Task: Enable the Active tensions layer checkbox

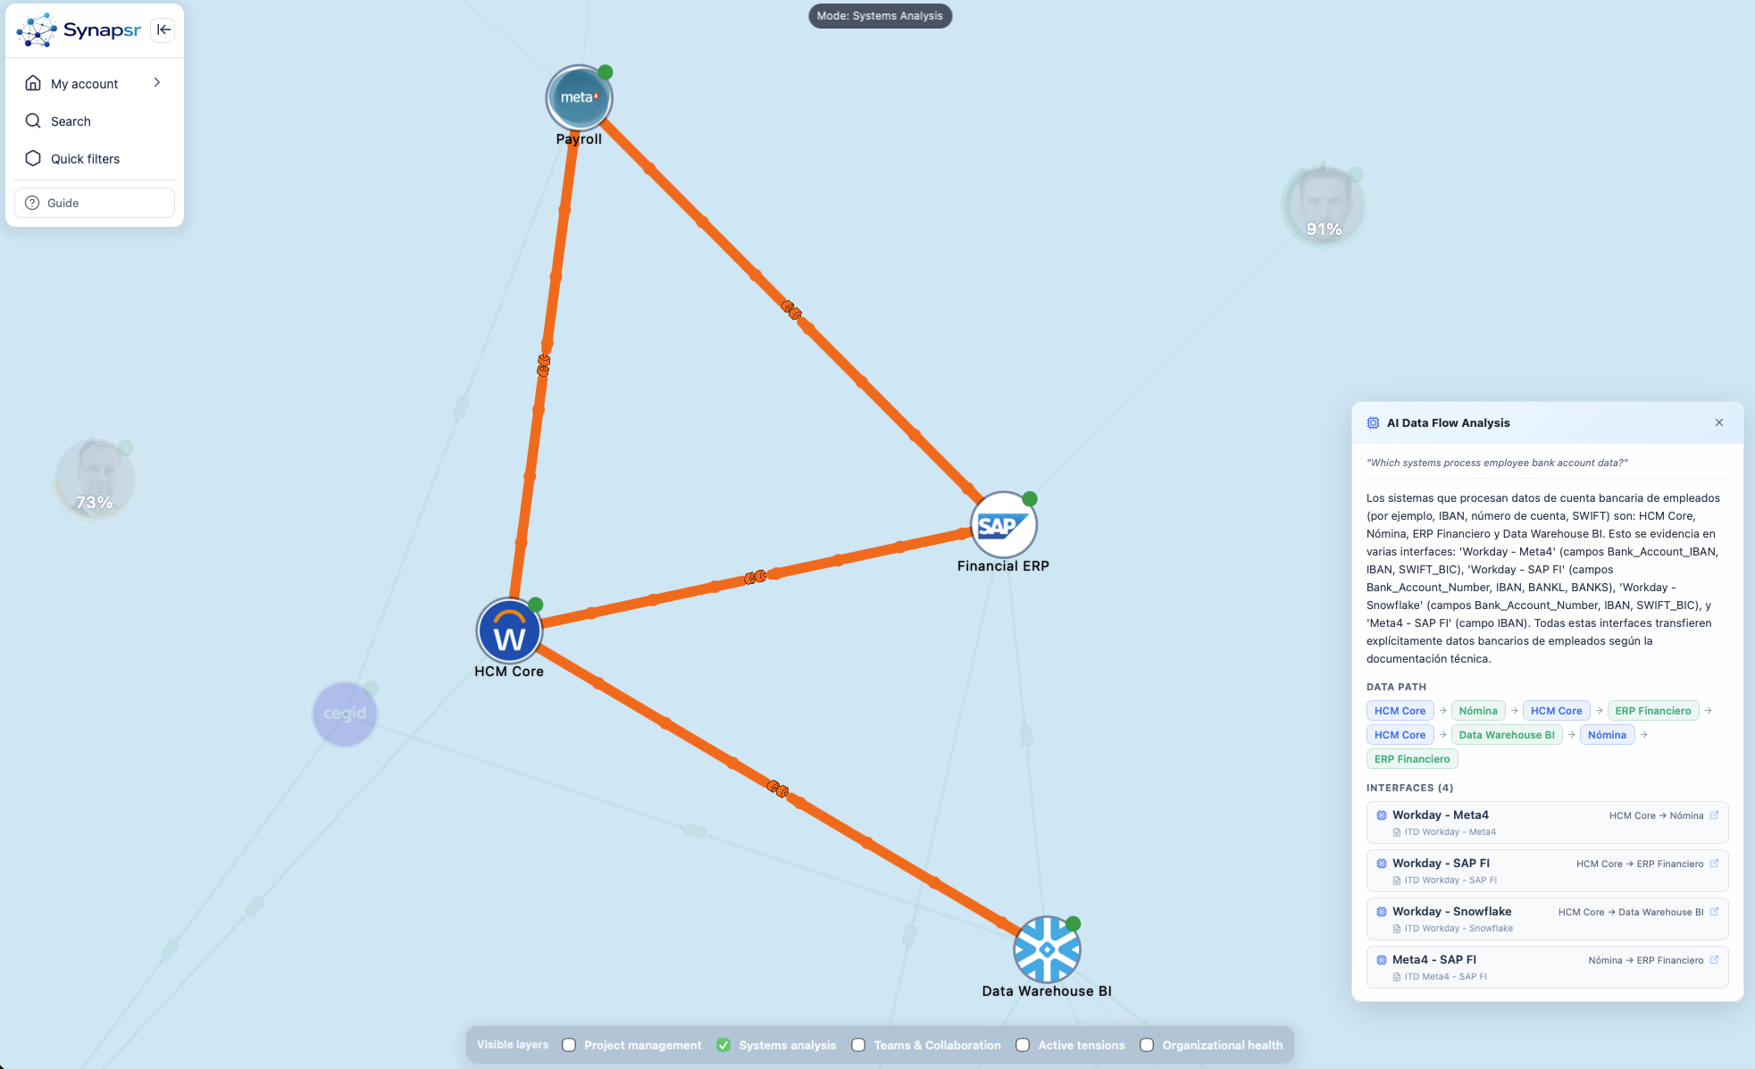Action: tap(1023, 1045)
